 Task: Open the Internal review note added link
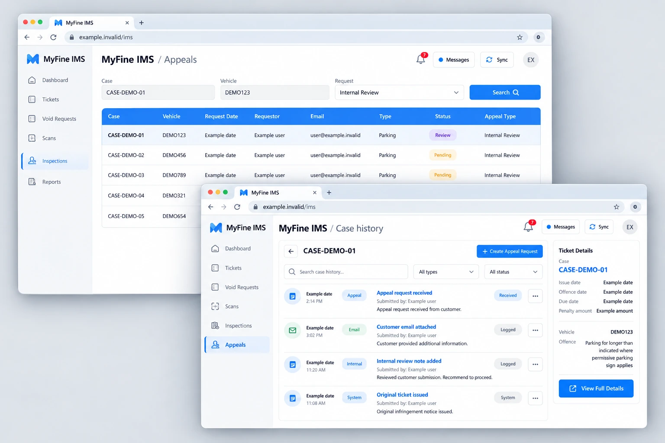pos(409,361)
